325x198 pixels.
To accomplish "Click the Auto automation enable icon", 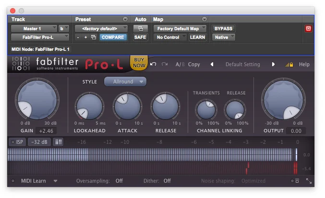I will click(x=141, y=29).
